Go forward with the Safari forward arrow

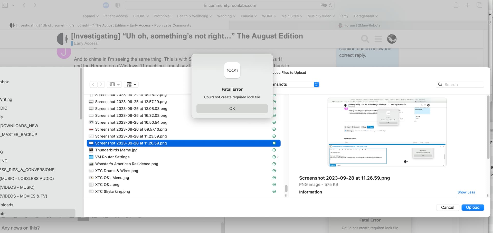click(x=35, y=5)
